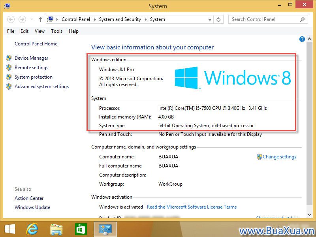Click the 64-bit Operating System type text
316x237 pixels.
[x=206, y=126]
